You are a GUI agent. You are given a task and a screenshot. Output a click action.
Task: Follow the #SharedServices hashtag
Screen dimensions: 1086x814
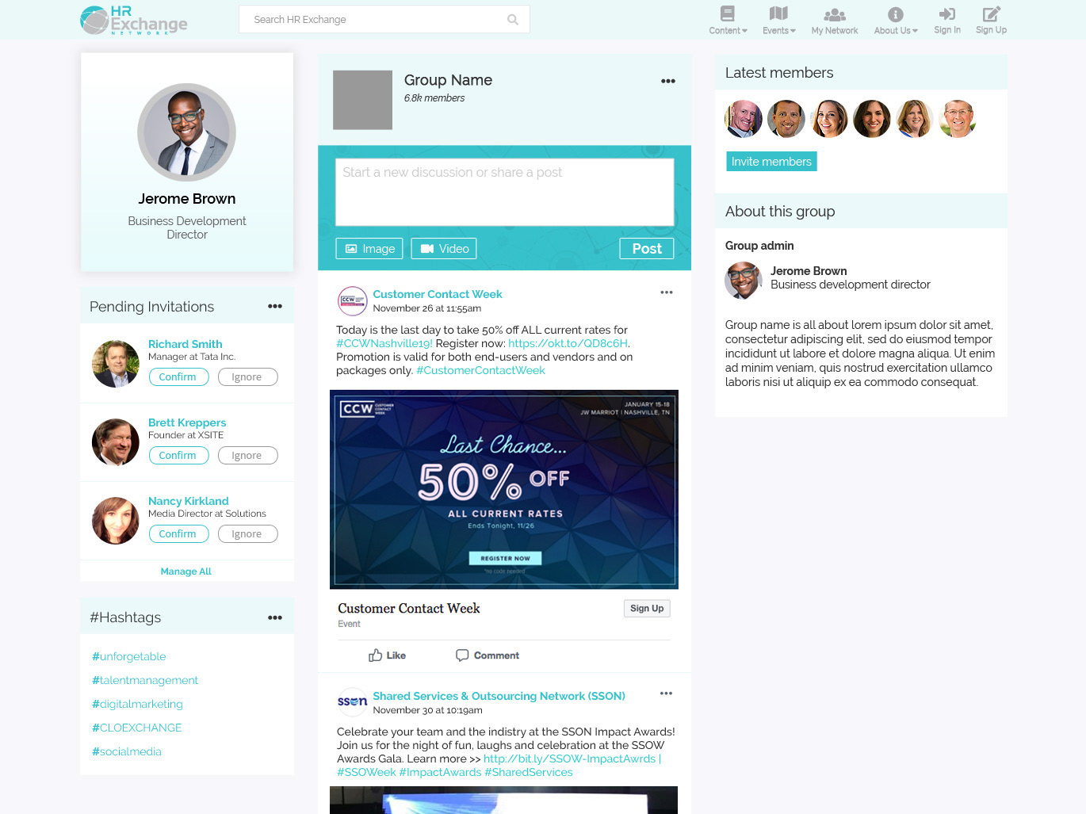point(529,772)
